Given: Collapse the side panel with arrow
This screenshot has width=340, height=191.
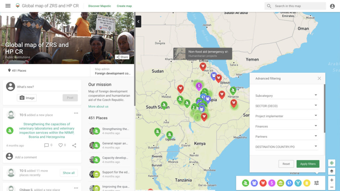Looking at the screenshot, I should click(x=138, y=22).
